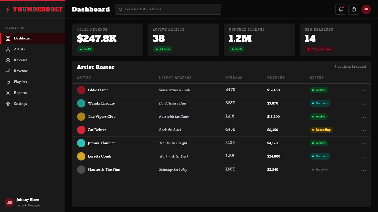Click the Playlists music note icon
The width and height of the screenshot is (378, 212).
coord(8,82)
